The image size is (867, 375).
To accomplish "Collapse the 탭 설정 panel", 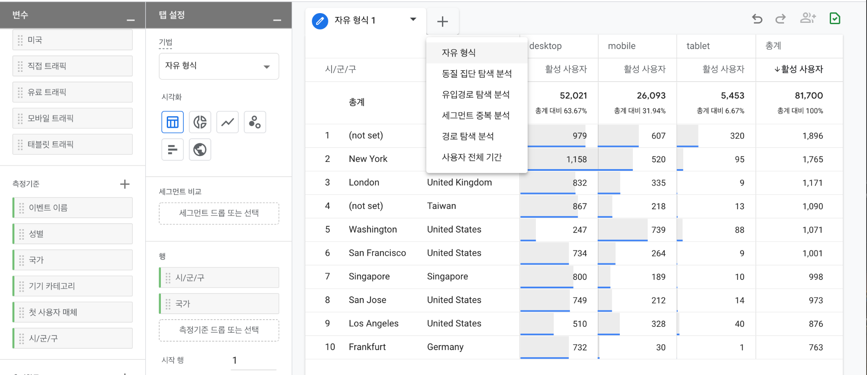I will click(x=277, y=20).
